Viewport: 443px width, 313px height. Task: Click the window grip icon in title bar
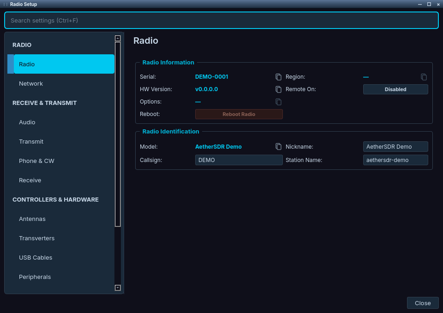point(6,4)
